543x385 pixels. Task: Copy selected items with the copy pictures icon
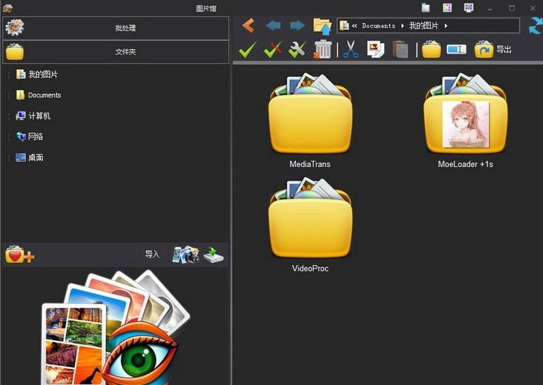coord(376,50)
